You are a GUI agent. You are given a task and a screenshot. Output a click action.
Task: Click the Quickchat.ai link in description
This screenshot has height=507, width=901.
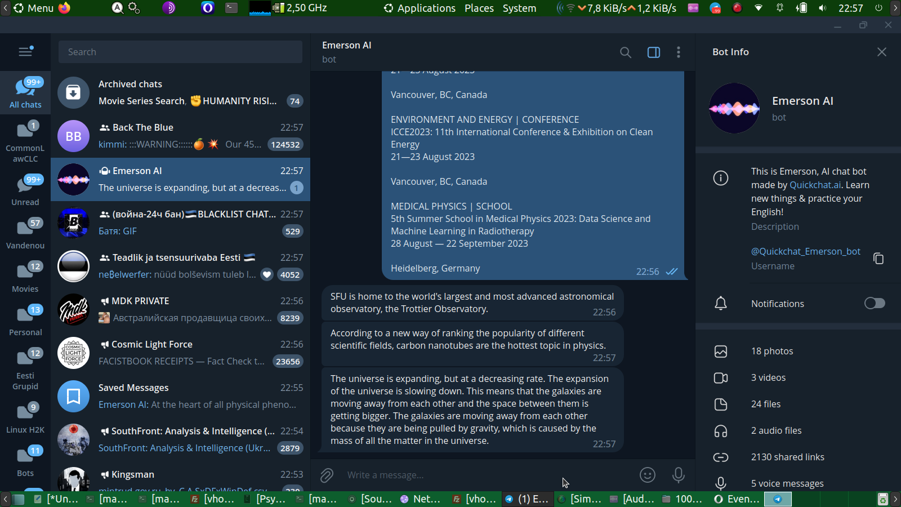(x=815, y=185)
